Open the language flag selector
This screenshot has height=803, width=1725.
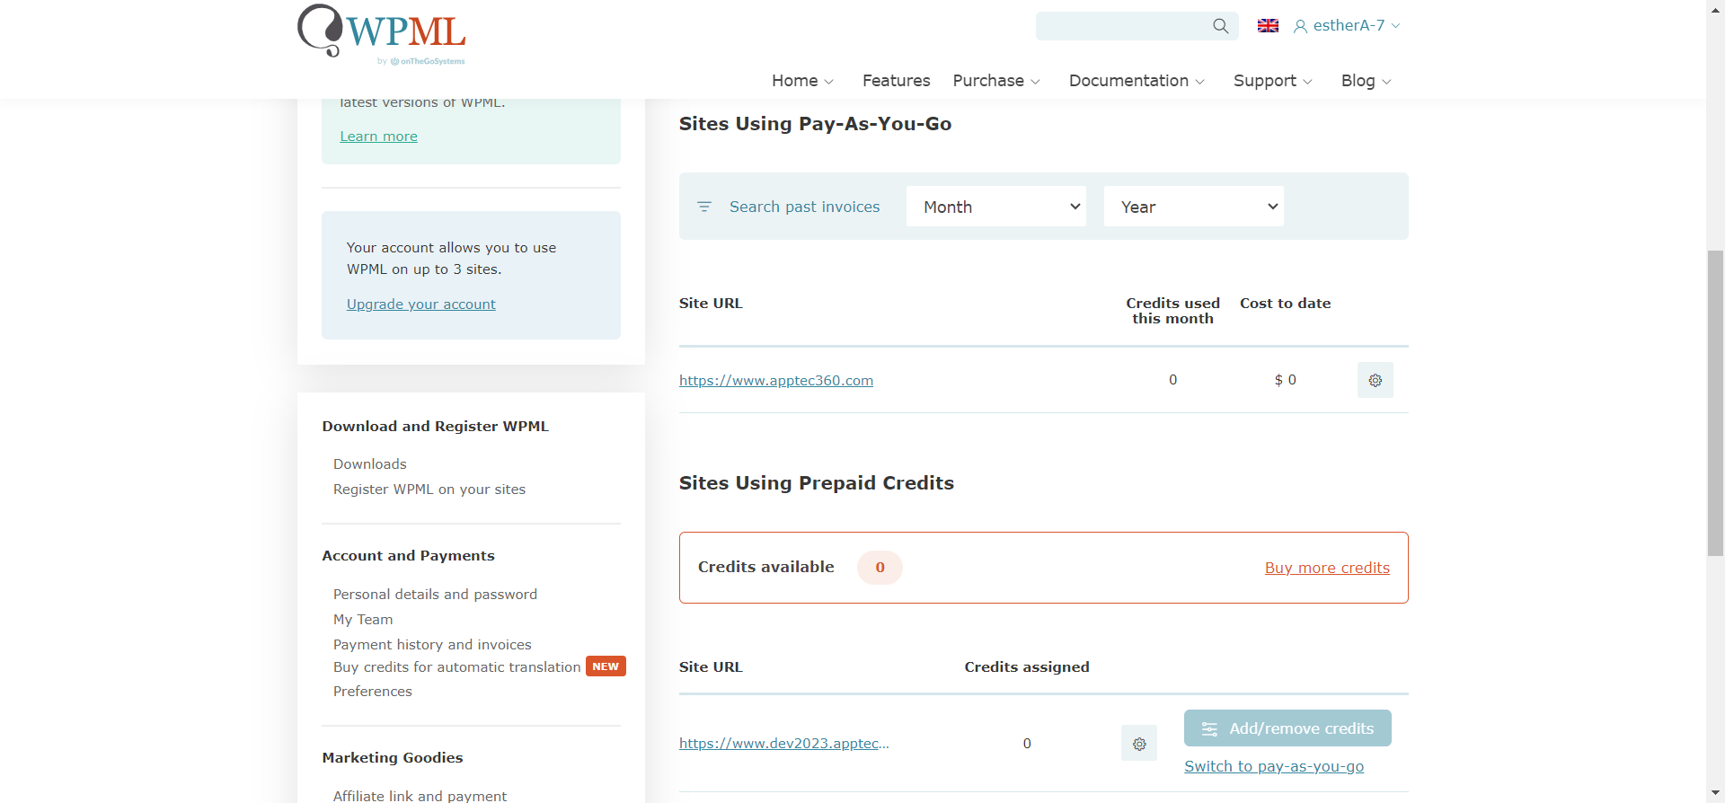tap(1268, 26)
